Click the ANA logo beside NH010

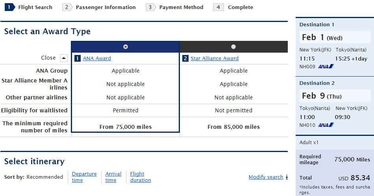click(326, 125)
